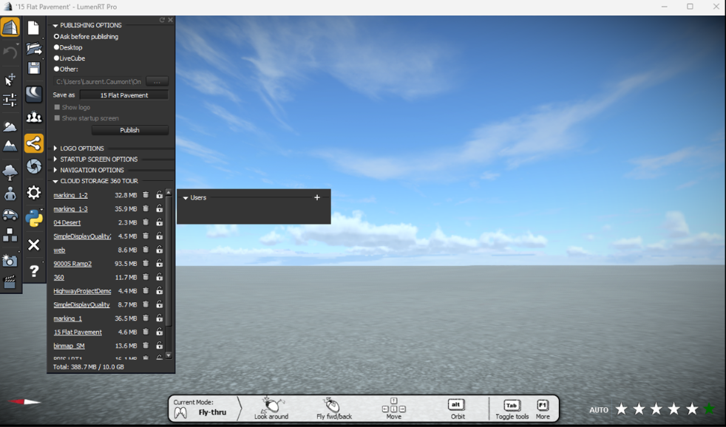Open the 360 cloud link
Viewport: 726px width, 427px height.
(x=59, y=277)
